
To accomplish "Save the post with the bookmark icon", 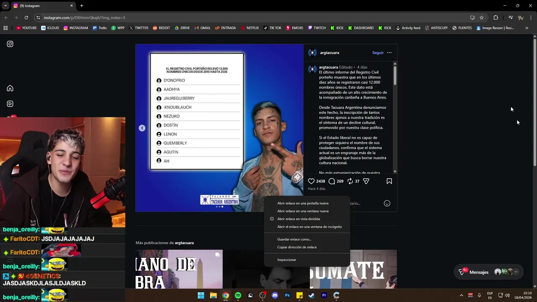I will [389, 181].
